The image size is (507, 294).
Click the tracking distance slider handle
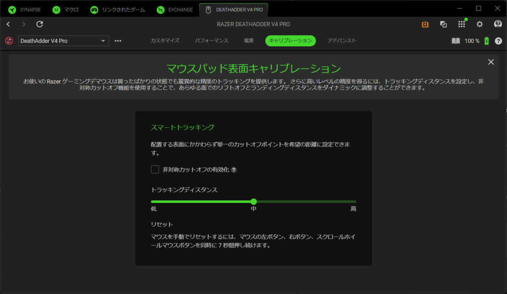[253, 202]
